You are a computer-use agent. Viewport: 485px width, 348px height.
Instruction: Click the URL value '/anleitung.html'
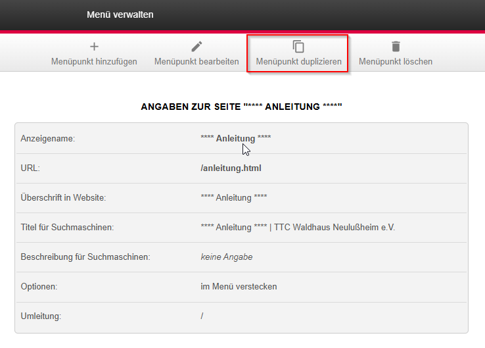click(231, 168)
